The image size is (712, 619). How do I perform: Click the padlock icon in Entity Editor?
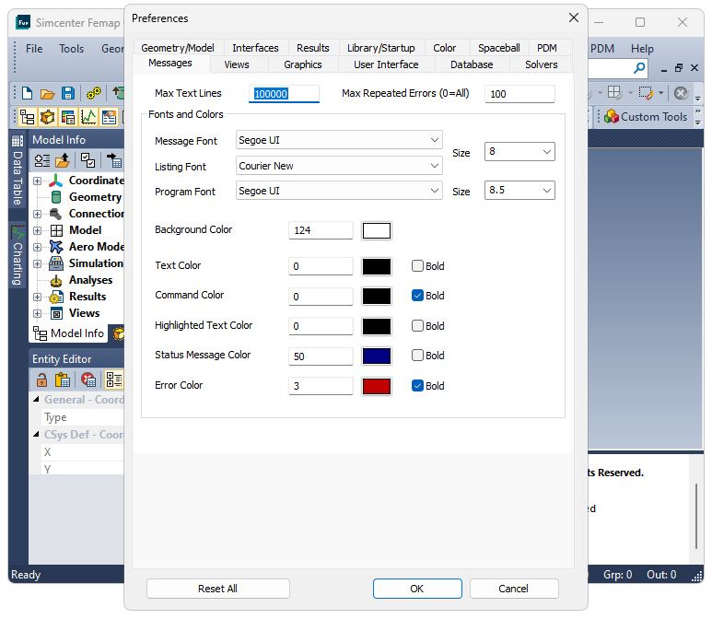point(41,380)
